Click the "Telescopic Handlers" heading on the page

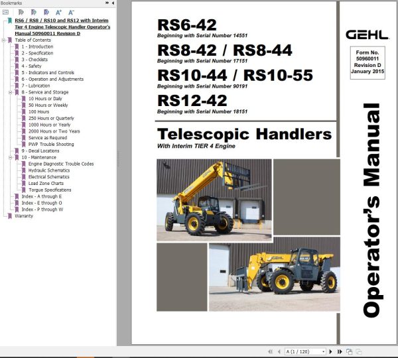click(x=244, y=134)
